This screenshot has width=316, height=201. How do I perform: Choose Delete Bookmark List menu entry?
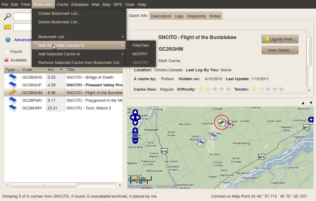pyautogui.click(x=79, y=22)
